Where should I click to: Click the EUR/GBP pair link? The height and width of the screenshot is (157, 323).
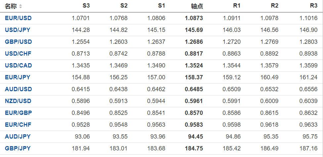(18, 113)
